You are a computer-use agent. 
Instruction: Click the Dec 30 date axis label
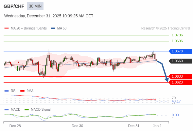pyautogui.click(x=78, y=126)
